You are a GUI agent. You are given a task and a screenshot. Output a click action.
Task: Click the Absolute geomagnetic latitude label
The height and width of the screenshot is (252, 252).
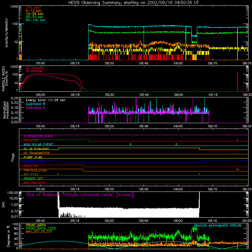[x=218, y=225]
